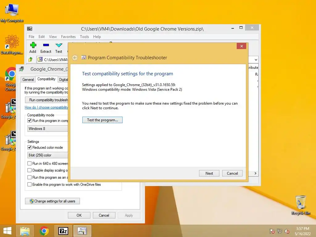Viewport: 316px width, 237px height.
Task: Click OK in the properties dialog
Action: click(79, 215)
